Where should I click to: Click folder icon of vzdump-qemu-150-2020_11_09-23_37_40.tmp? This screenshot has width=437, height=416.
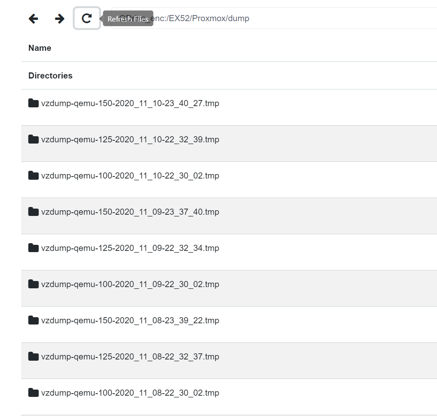click(x=33, y=212)
